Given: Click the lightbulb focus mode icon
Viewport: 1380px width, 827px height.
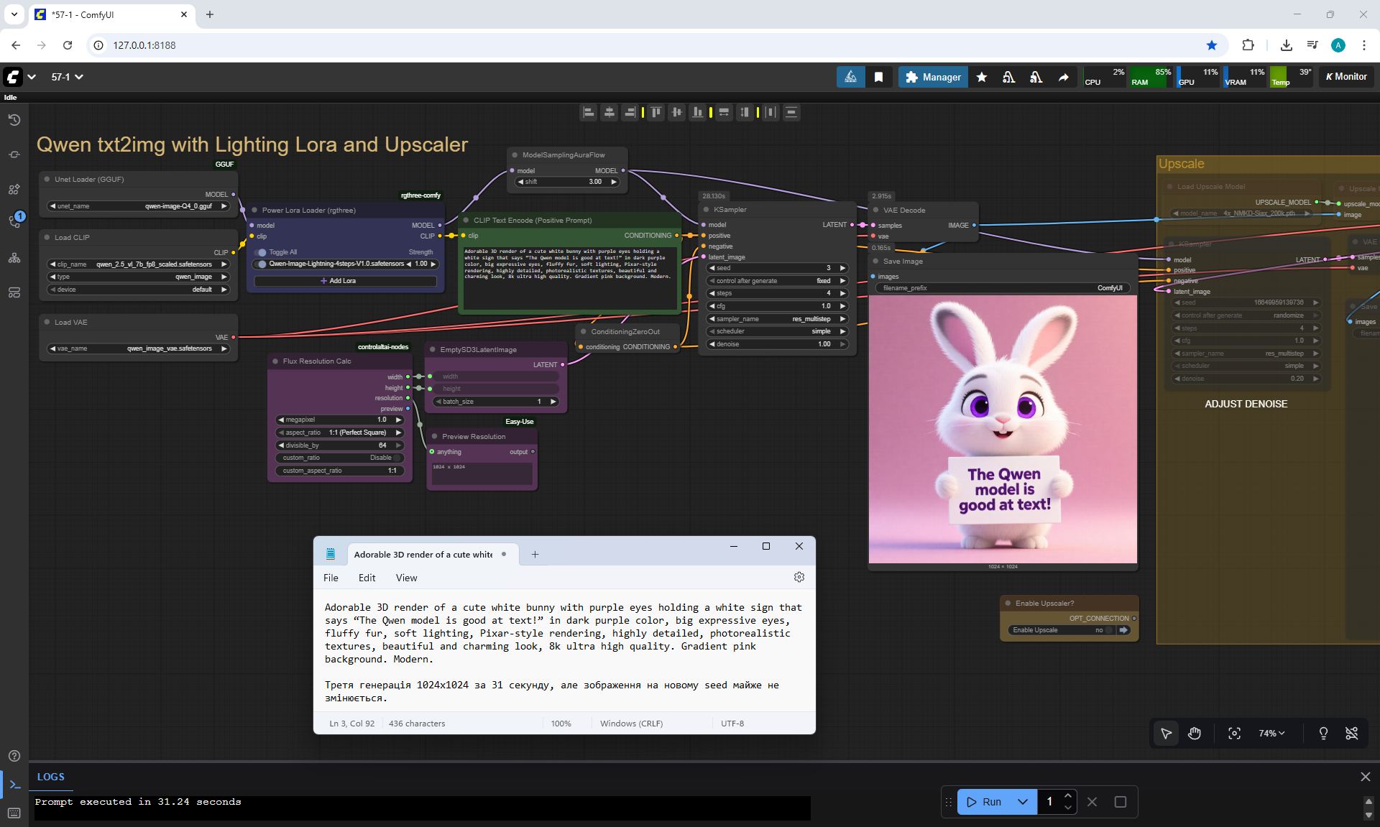Looking at the screenshot, I should click(1323, 734).
